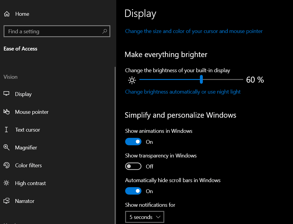The width and height of the screenshot is (293, 224).
Task: Open cursor and mouse pointer size link
Action: (194, 31)
